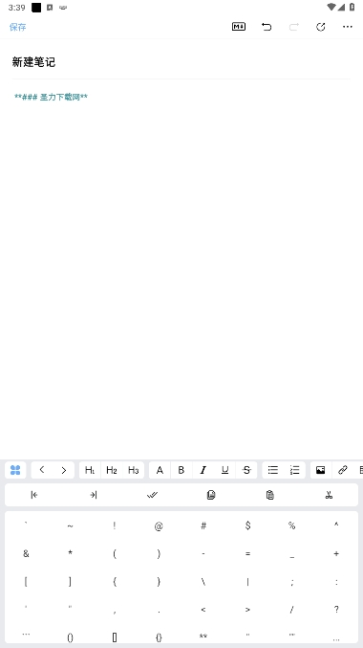Viewport: 363px width, 648px height.
Task: Tap the 保存 save button
Action: coord(18,27)
